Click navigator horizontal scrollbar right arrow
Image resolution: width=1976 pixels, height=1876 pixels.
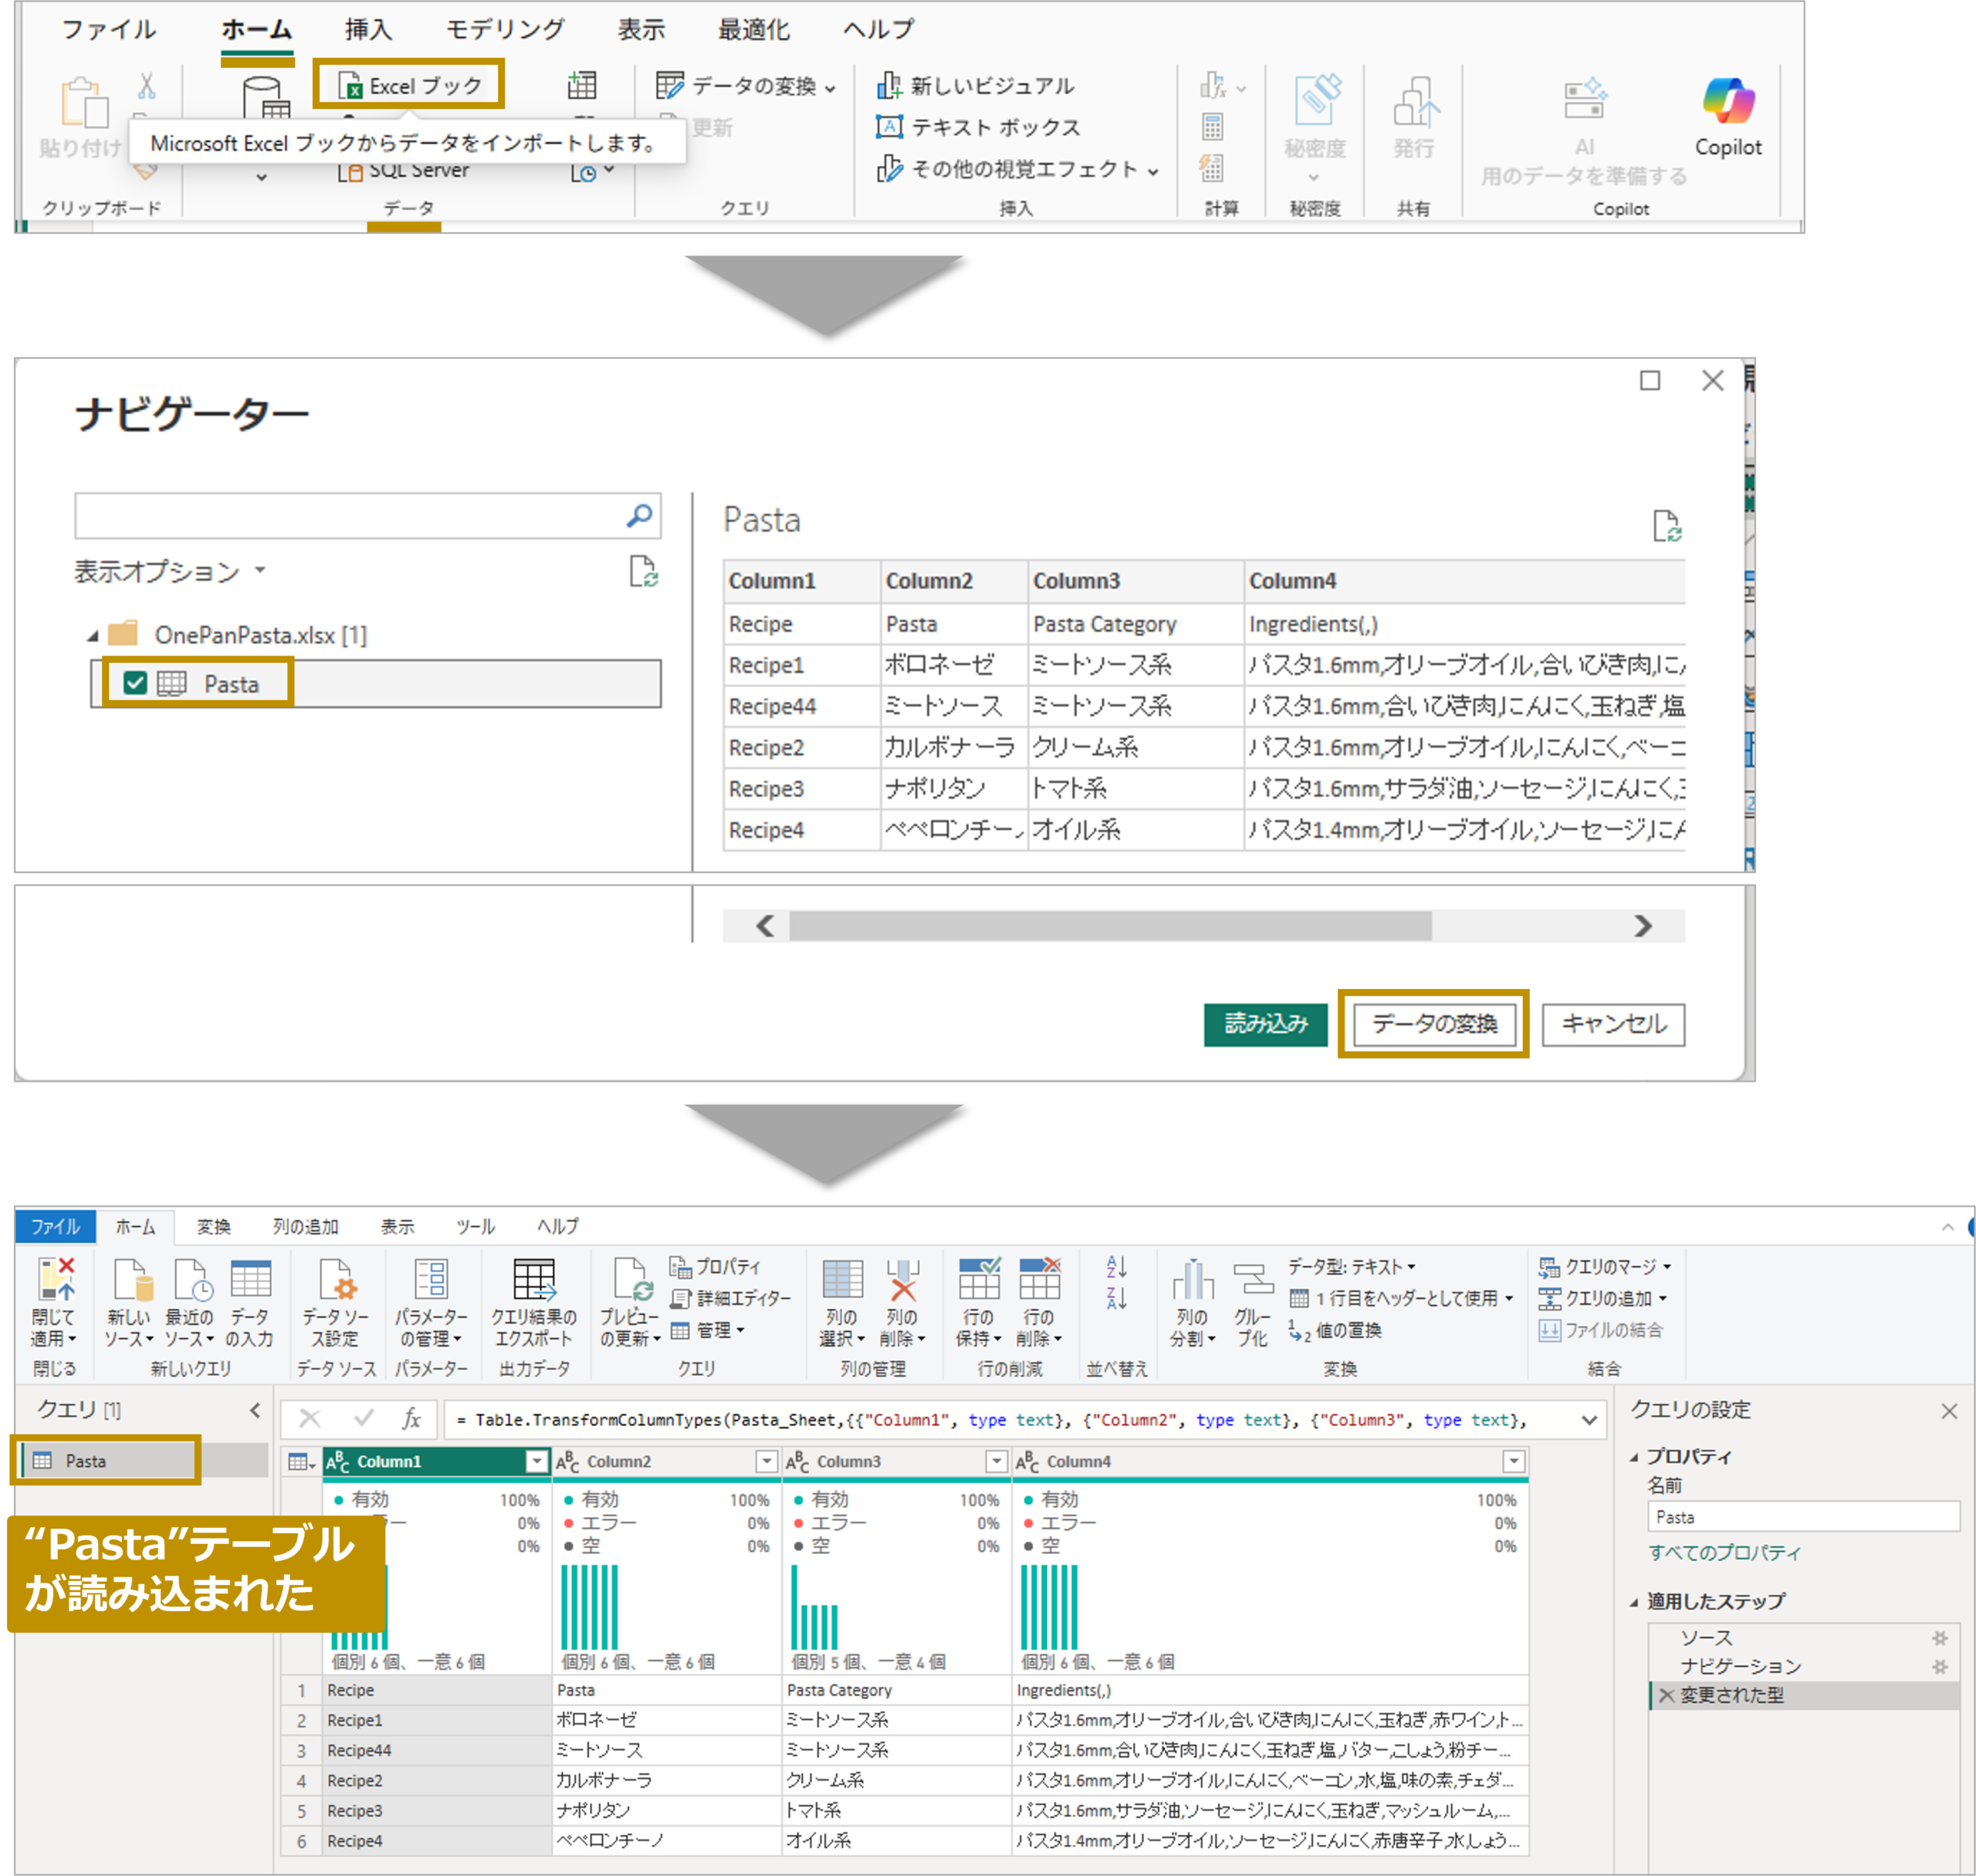(x=1643, y=926)
